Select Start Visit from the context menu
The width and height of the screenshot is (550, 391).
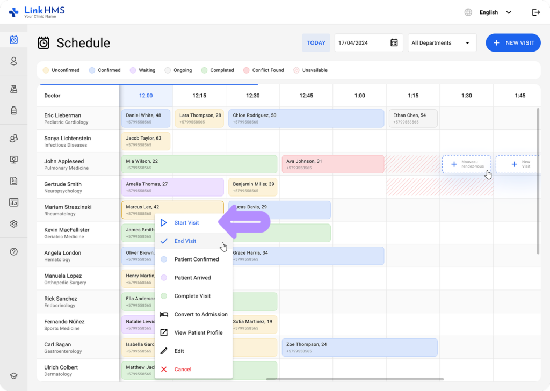[x=193, y=223]
